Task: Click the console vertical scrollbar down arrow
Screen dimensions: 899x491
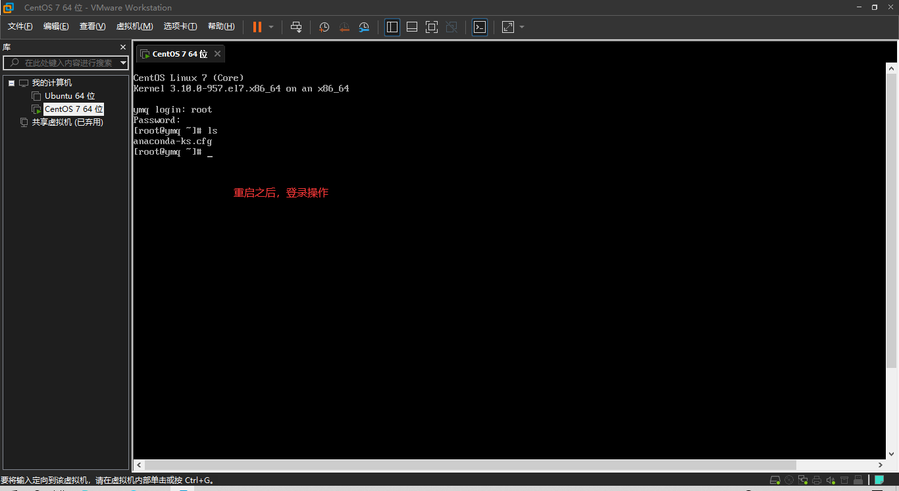Action: click(x=892, y=454)
